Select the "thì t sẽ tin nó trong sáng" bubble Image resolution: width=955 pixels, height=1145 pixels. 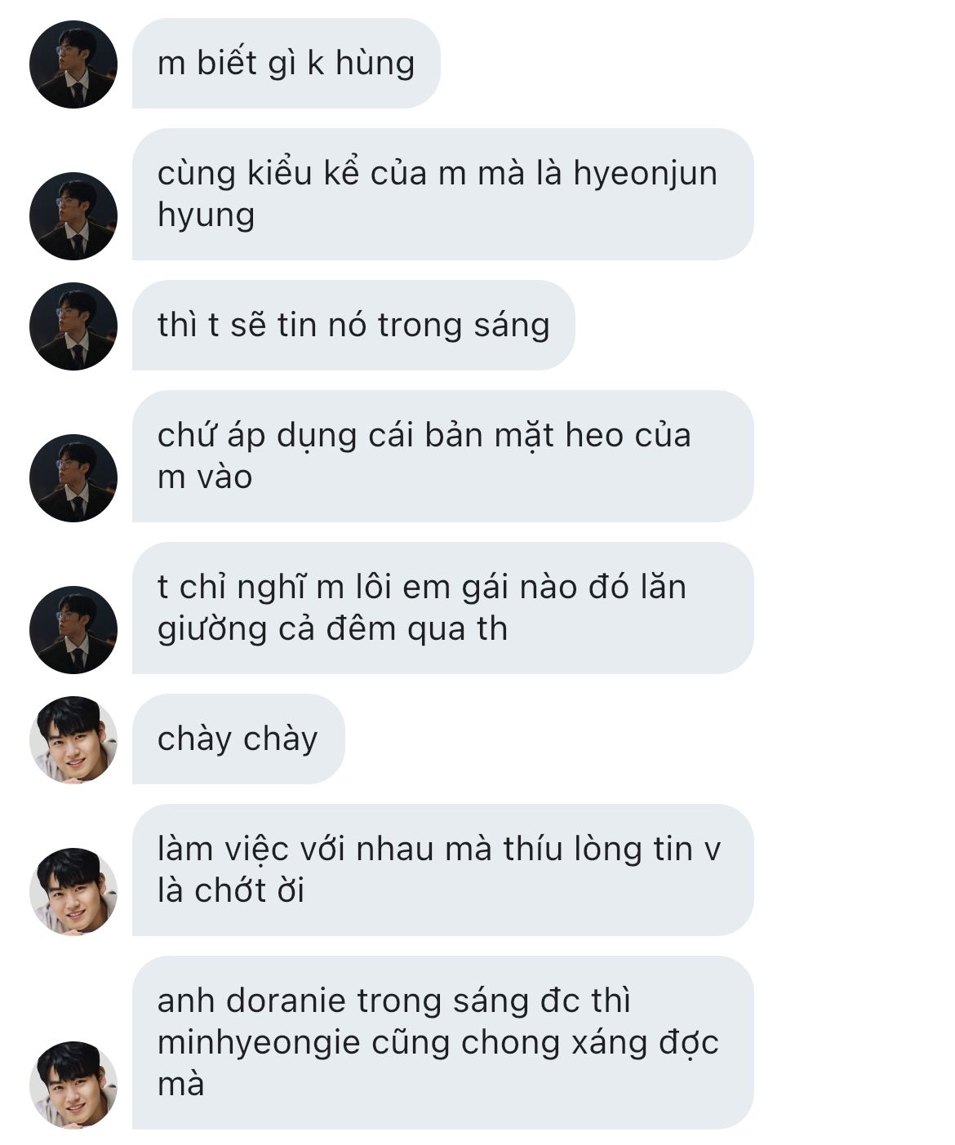353,325
